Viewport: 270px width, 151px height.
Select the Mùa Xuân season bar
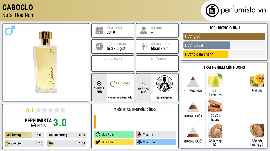click(x=114, y=134)
